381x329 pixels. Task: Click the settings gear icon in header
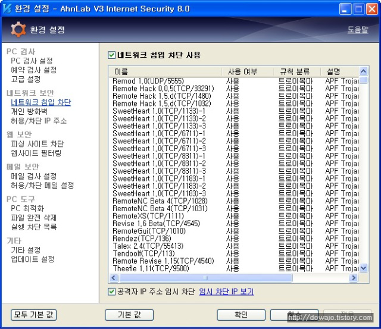click(18, 30)
